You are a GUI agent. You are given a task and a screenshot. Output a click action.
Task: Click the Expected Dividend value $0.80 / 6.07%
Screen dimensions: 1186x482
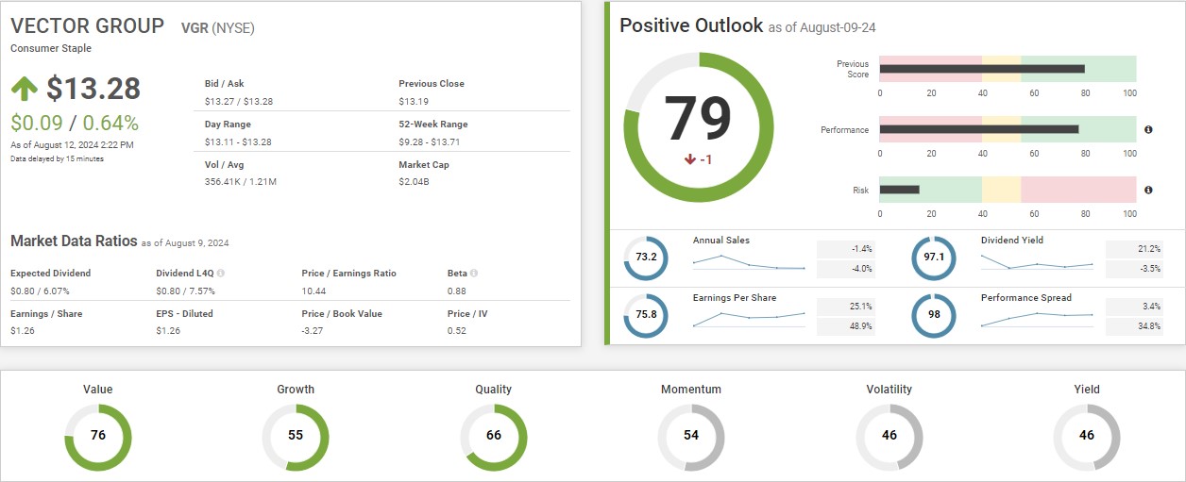[40, 291]
